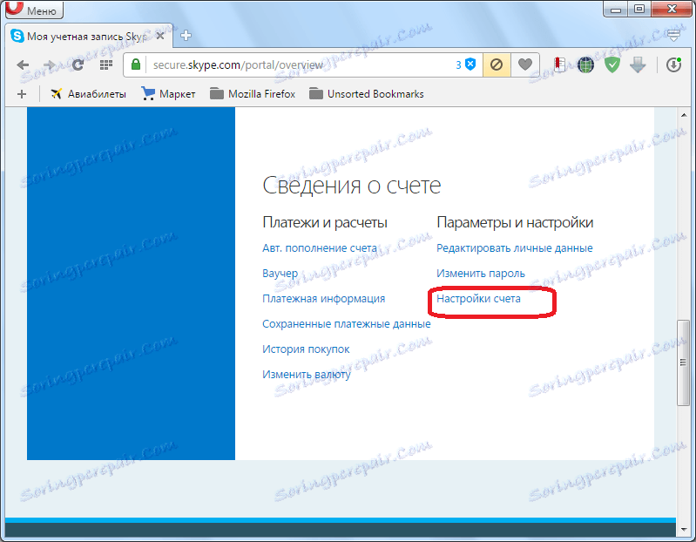Open the Unsorted Bookmarks folder
The height and width of the screenshot is (542, 696).
point(366,94)
